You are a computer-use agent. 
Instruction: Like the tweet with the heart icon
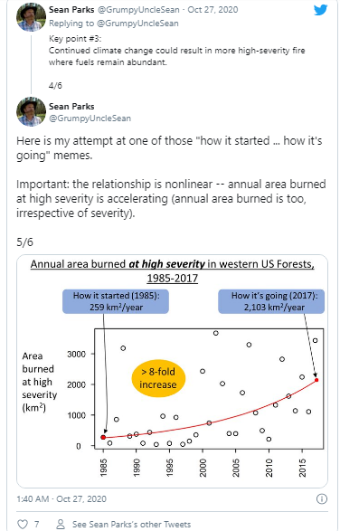click(x=23, y=525)
